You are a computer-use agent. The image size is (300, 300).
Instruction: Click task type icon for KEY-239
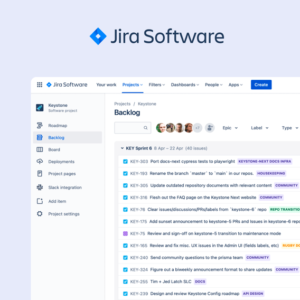(125, 294)
